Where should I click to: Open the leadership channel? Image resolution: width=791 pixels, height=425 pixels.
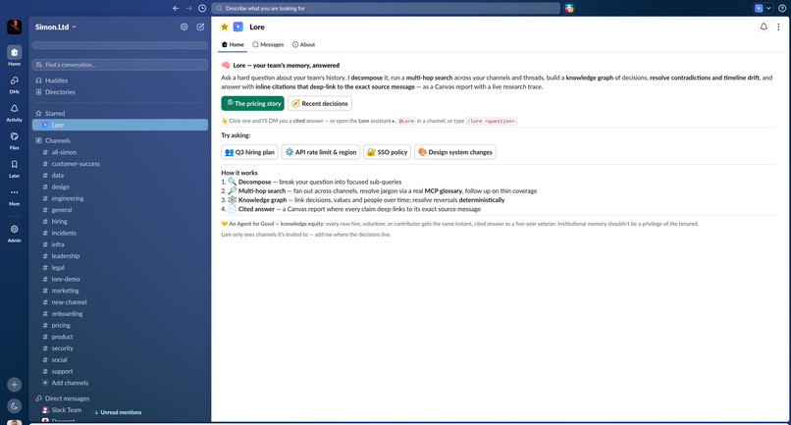(x=120, y=256)
